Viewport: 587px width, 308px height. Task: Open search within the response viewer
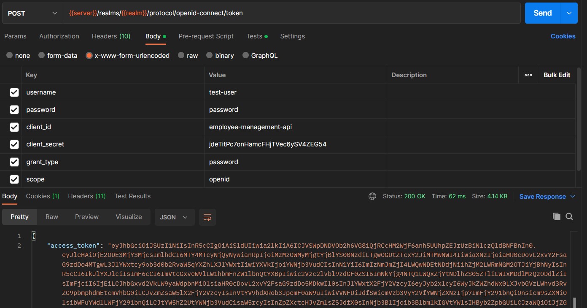click(x=569, y=216)
